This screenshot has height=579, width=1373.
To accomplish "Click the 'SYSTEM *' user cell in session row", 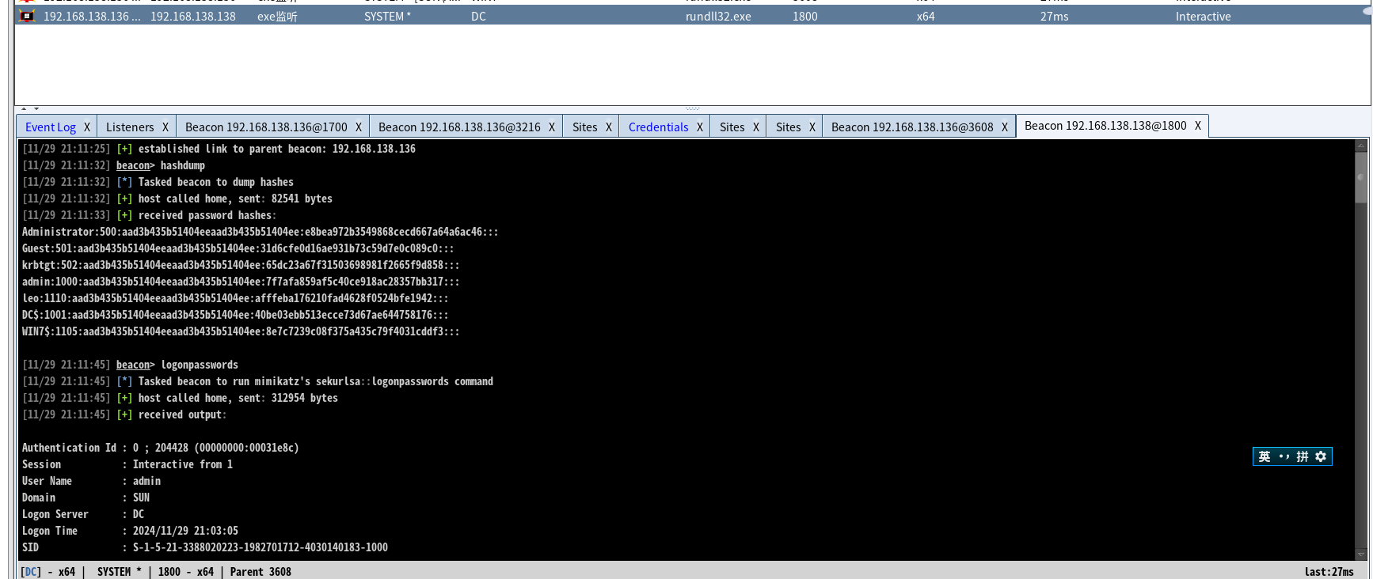I will pos(387,17).
